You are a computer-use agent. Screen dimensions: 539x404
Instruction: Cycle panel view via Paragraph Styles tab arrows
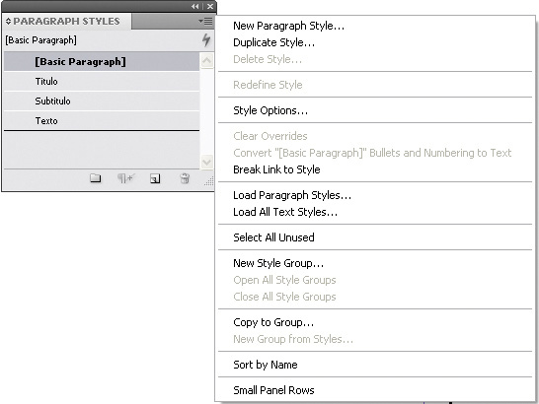tap(8, 22)
